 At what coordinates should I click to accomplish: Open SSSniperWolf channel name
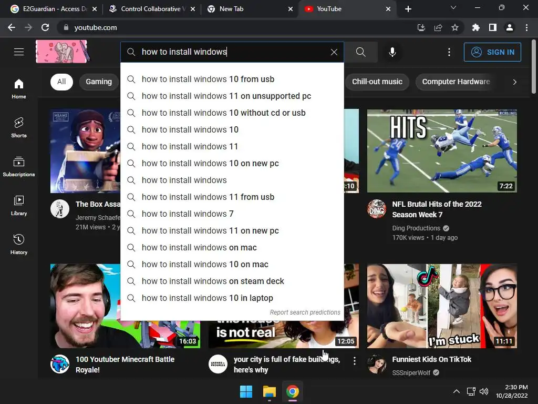(411, 373)
